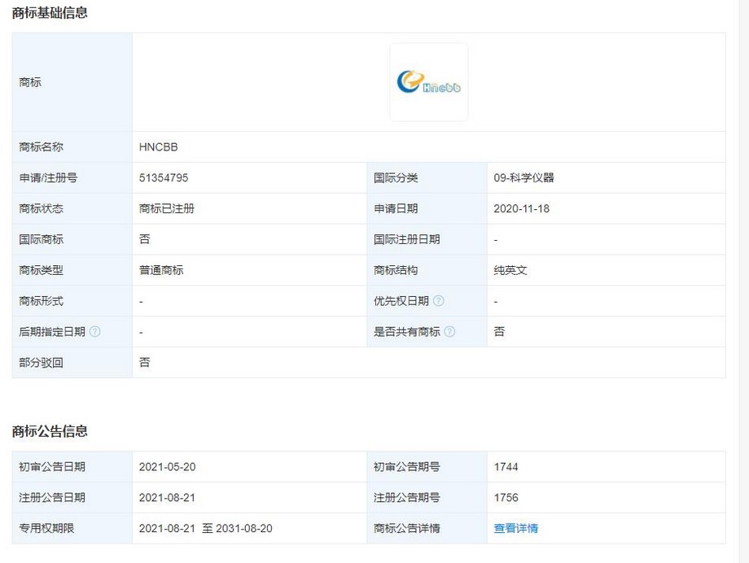This screenshot has width=749, height=563.
Task: Click the 普通商标 trademark type value
Action: pyautogui.click(x=161, y=270)
